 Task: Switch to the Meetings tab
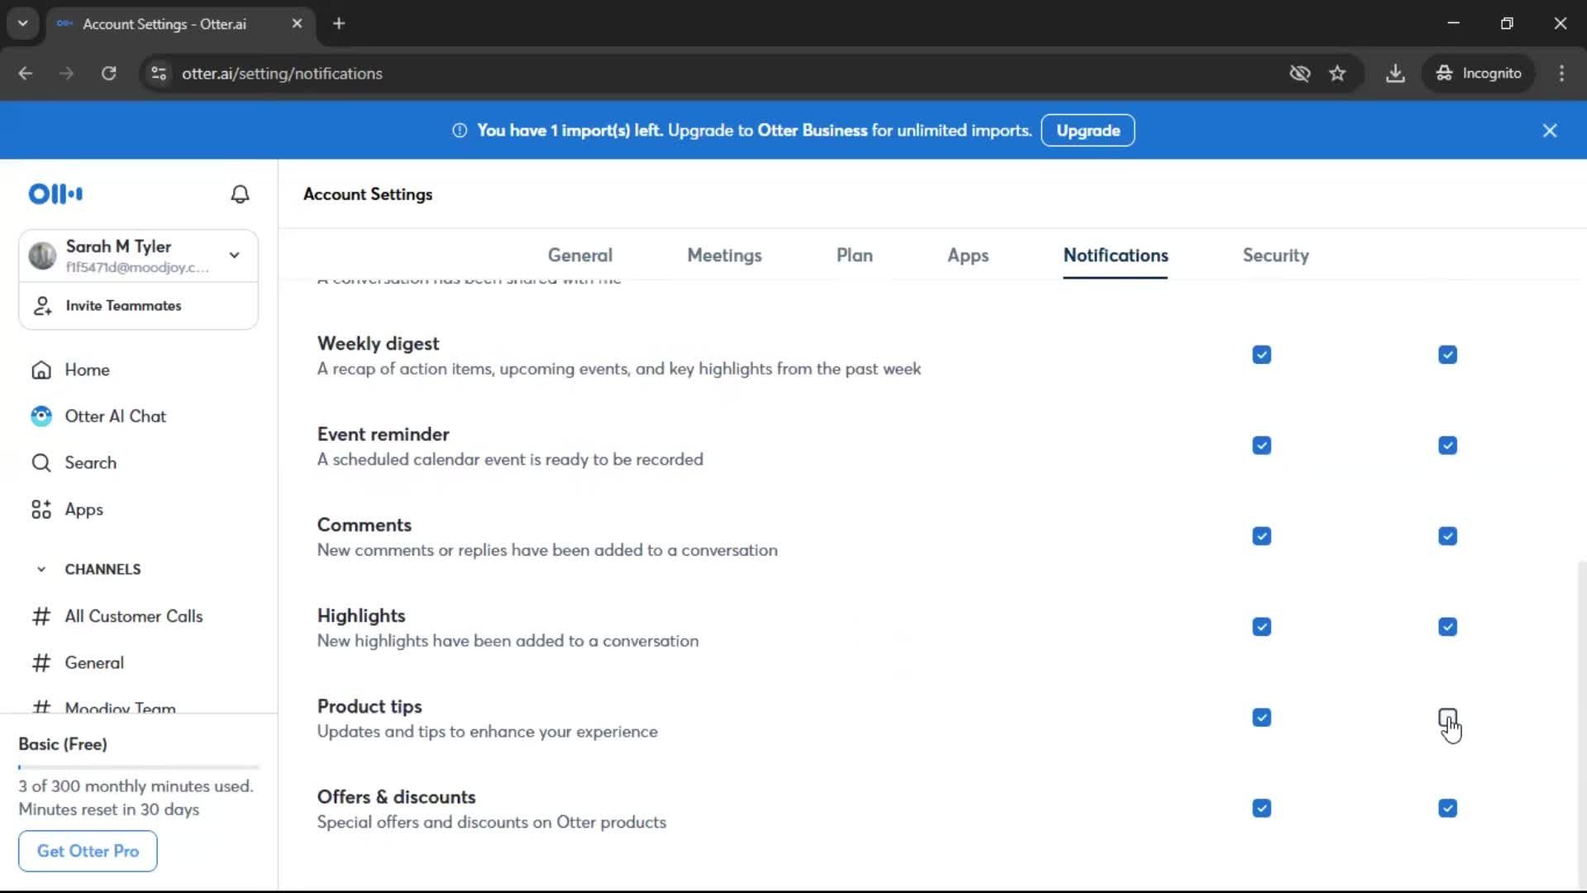(725, 255)
